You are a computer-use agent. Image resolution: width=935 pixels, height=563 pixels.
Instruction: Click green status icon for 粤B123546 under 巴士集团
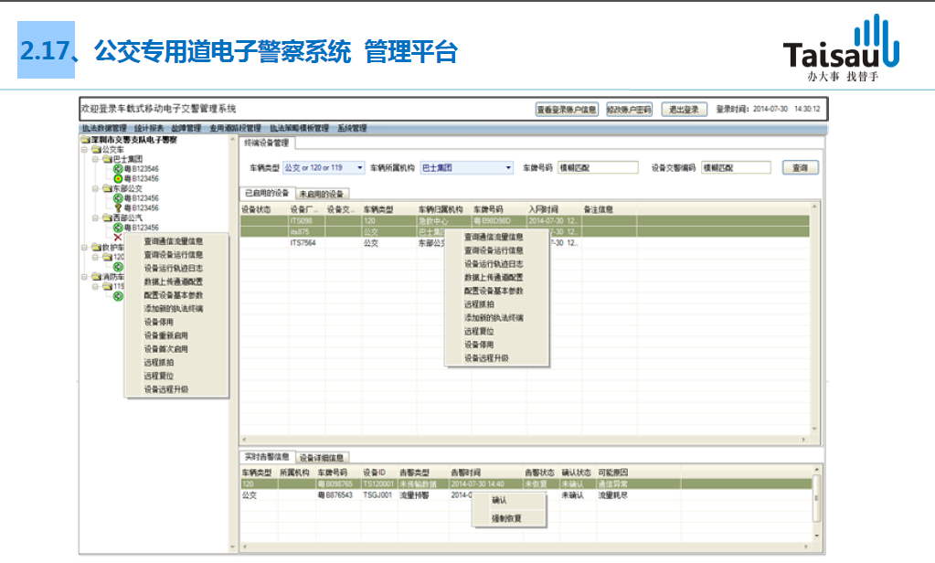[x=118, y=169]
